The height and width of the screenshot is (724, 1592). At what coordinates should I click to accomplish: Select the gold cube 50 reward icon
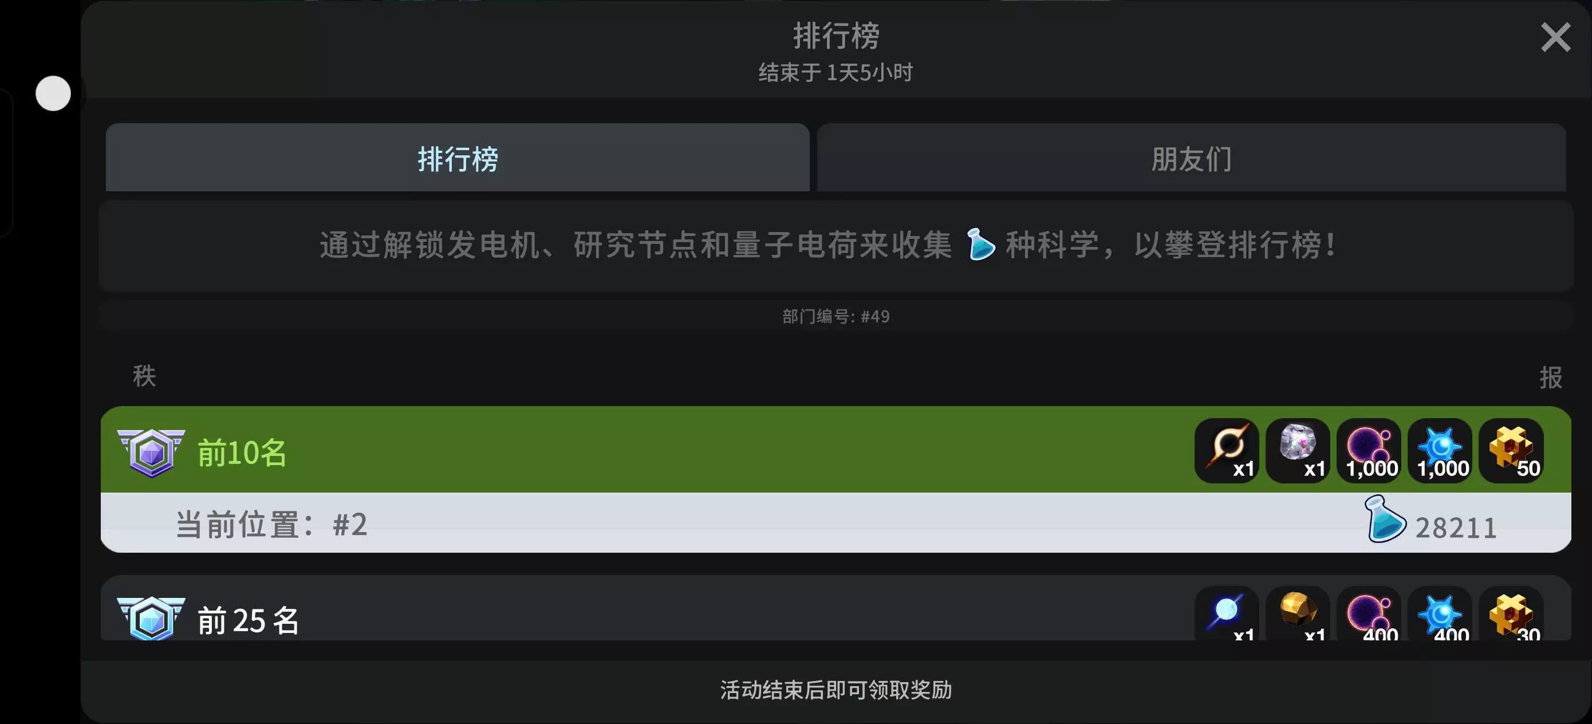[x=1511, y=451]
